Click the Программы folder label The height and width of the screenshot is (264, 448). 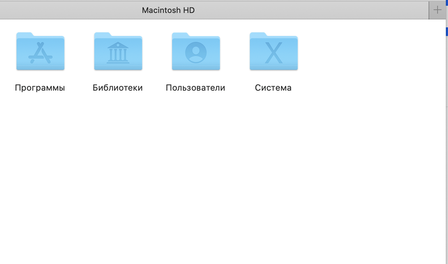pyautogui.click(x=40, y=88)
